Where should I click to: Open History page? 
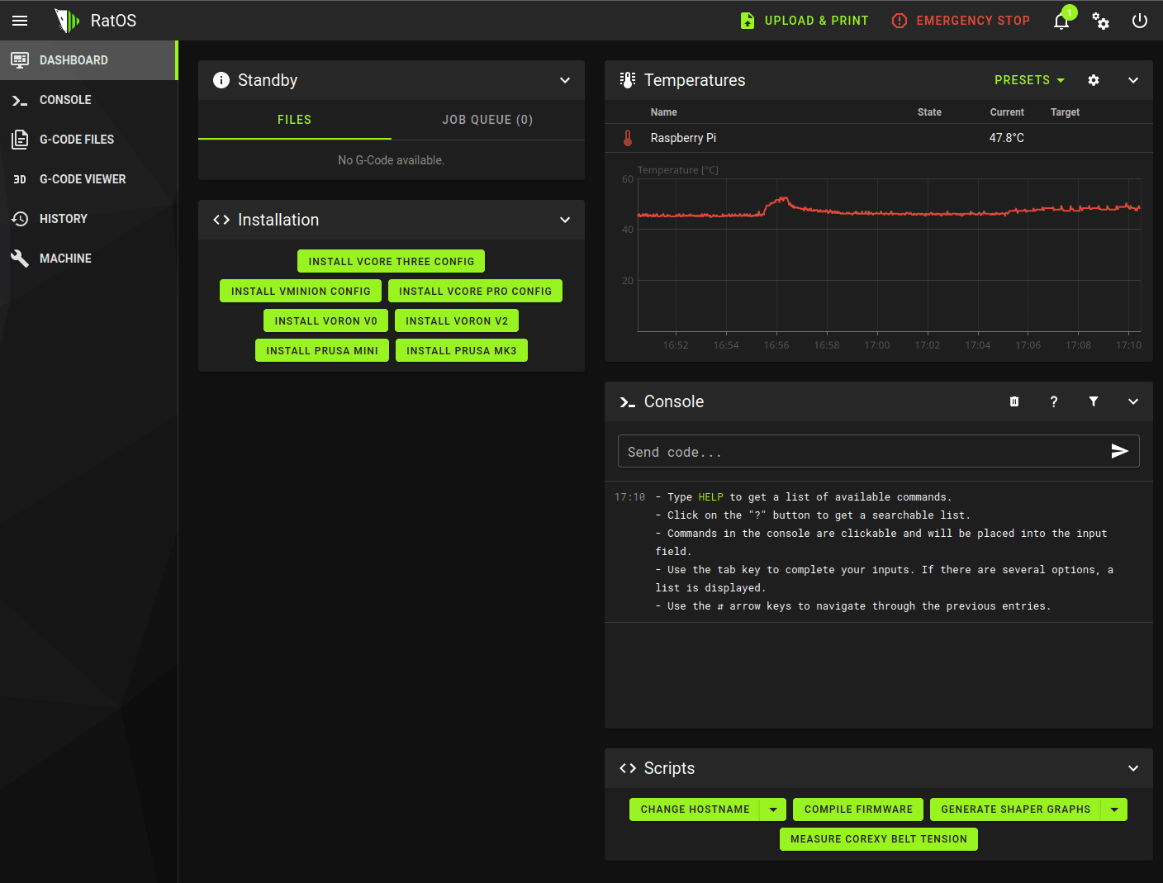click(x=88, y=219)
